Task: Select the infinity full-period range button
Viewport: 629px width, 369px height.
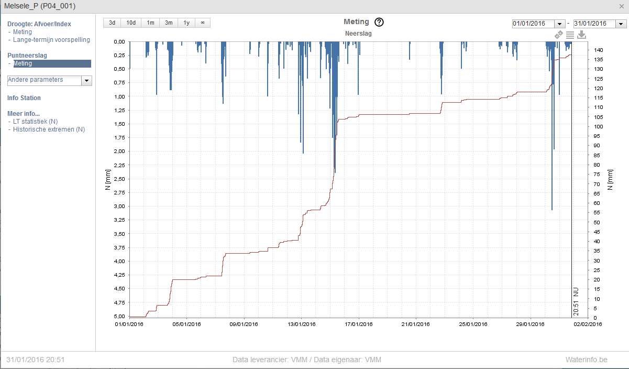Action: click(203, 23)
